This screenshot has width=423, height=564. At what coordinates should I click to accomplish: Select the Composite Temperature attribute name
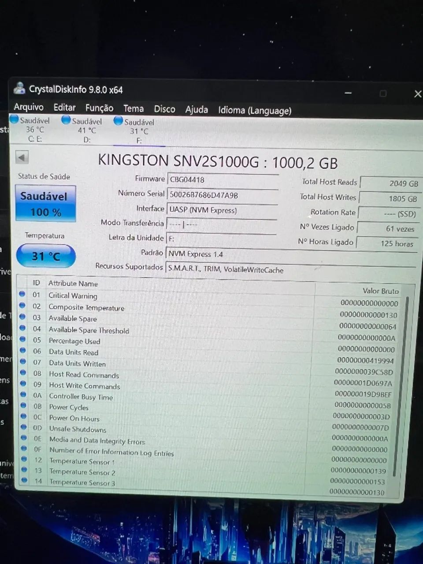86,308
